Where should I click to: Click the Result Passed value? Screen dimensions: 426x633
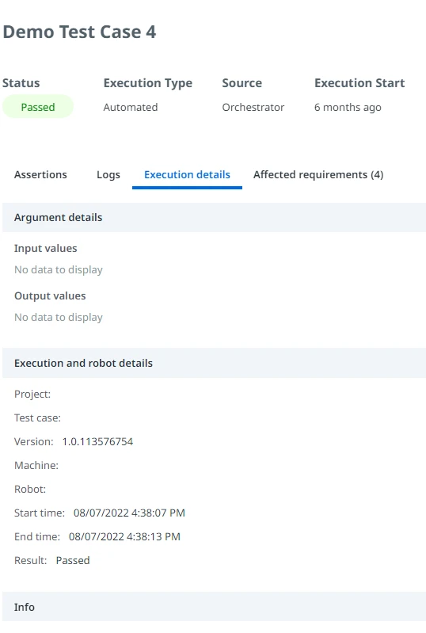[x=73, y=561]
